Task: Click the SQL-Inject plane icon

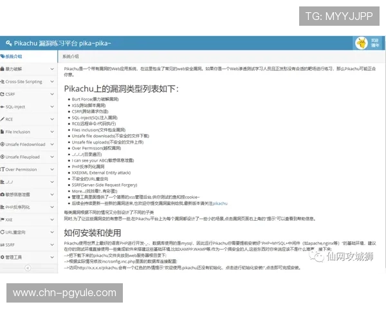Action: coord(2,107)
